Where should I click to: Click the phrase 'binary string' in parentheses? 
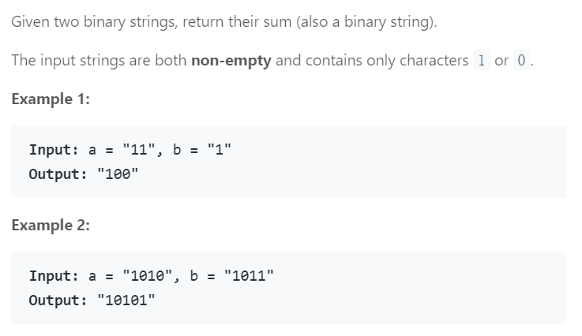[x=386, y=22]
